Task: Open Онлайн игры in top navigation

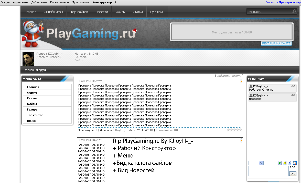Action: click(x=53, y=12)
